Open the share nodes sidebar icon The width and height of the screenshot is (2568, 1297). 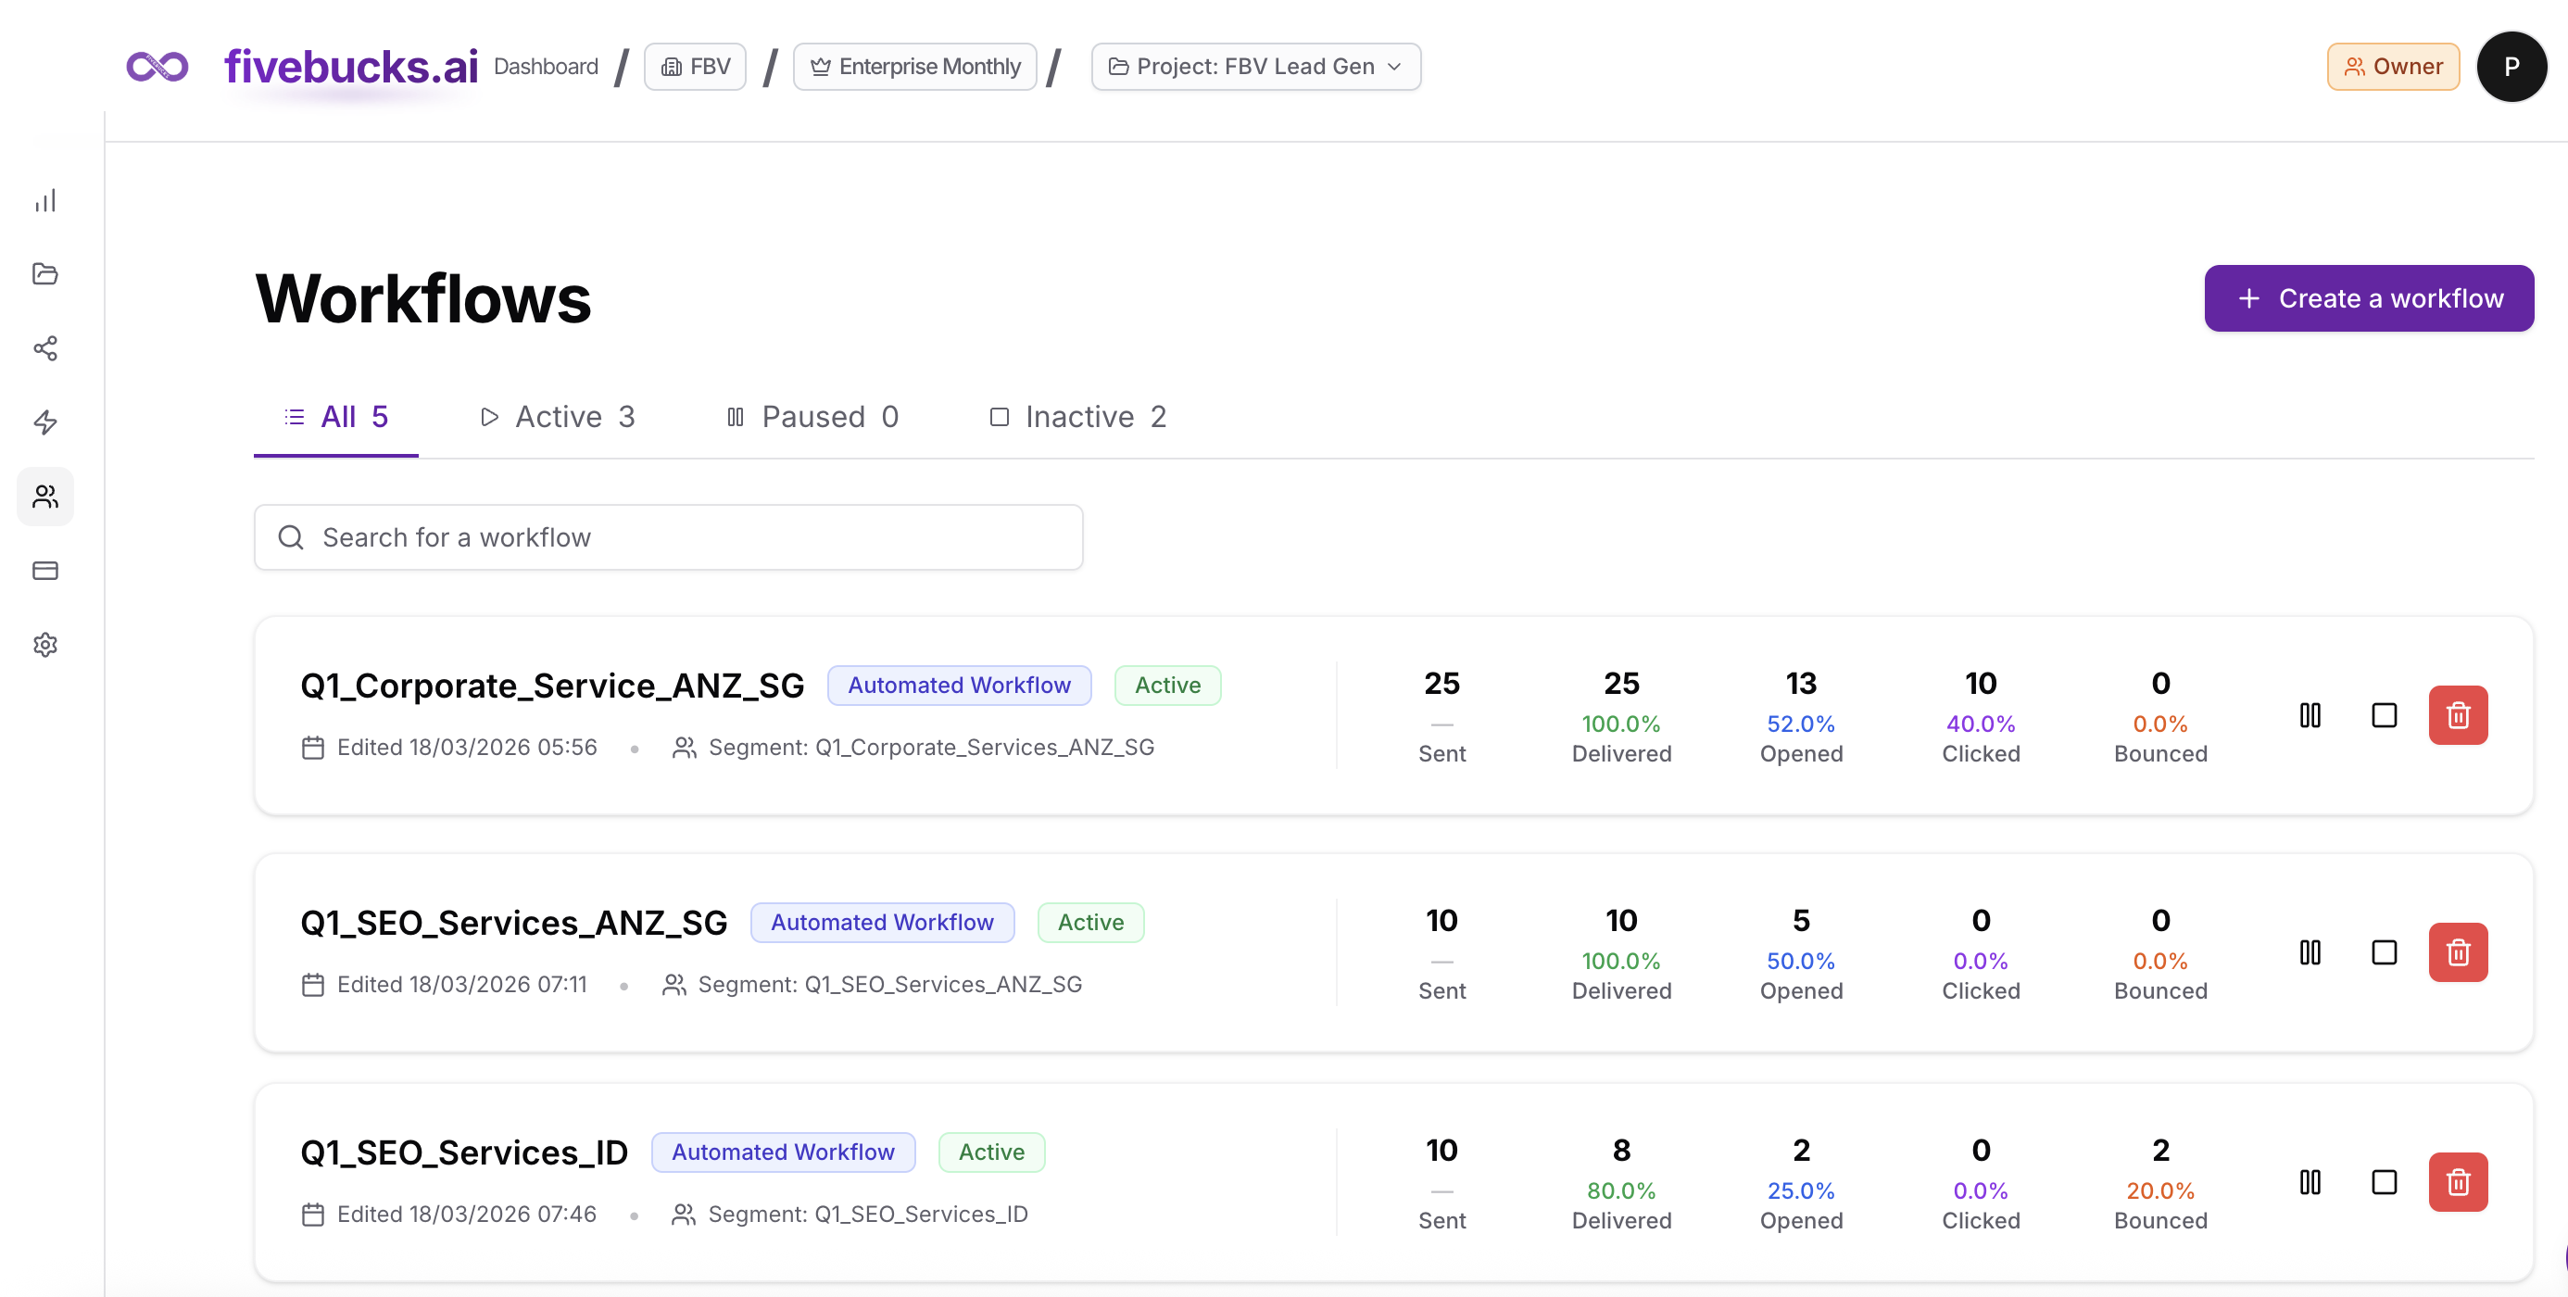point(44,348)
